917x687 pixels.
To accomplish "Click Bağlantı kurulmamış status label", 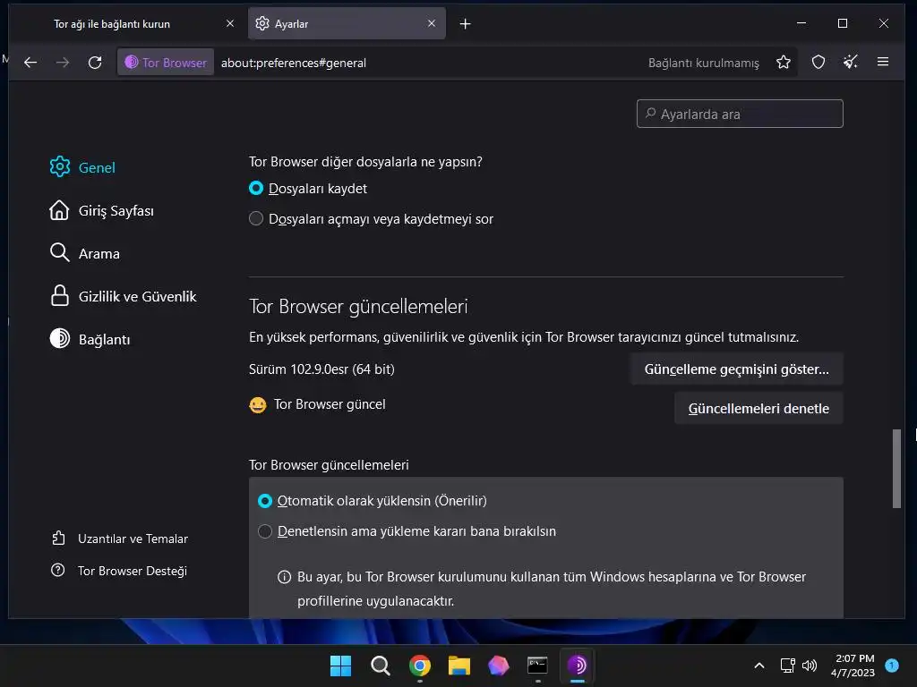I will tap(704, 63).
